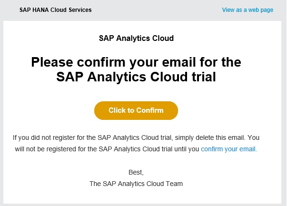This screenshot has width=287, height=206.
Task: Open the "View as a web page" link
Action: click(x=247, y=10)
